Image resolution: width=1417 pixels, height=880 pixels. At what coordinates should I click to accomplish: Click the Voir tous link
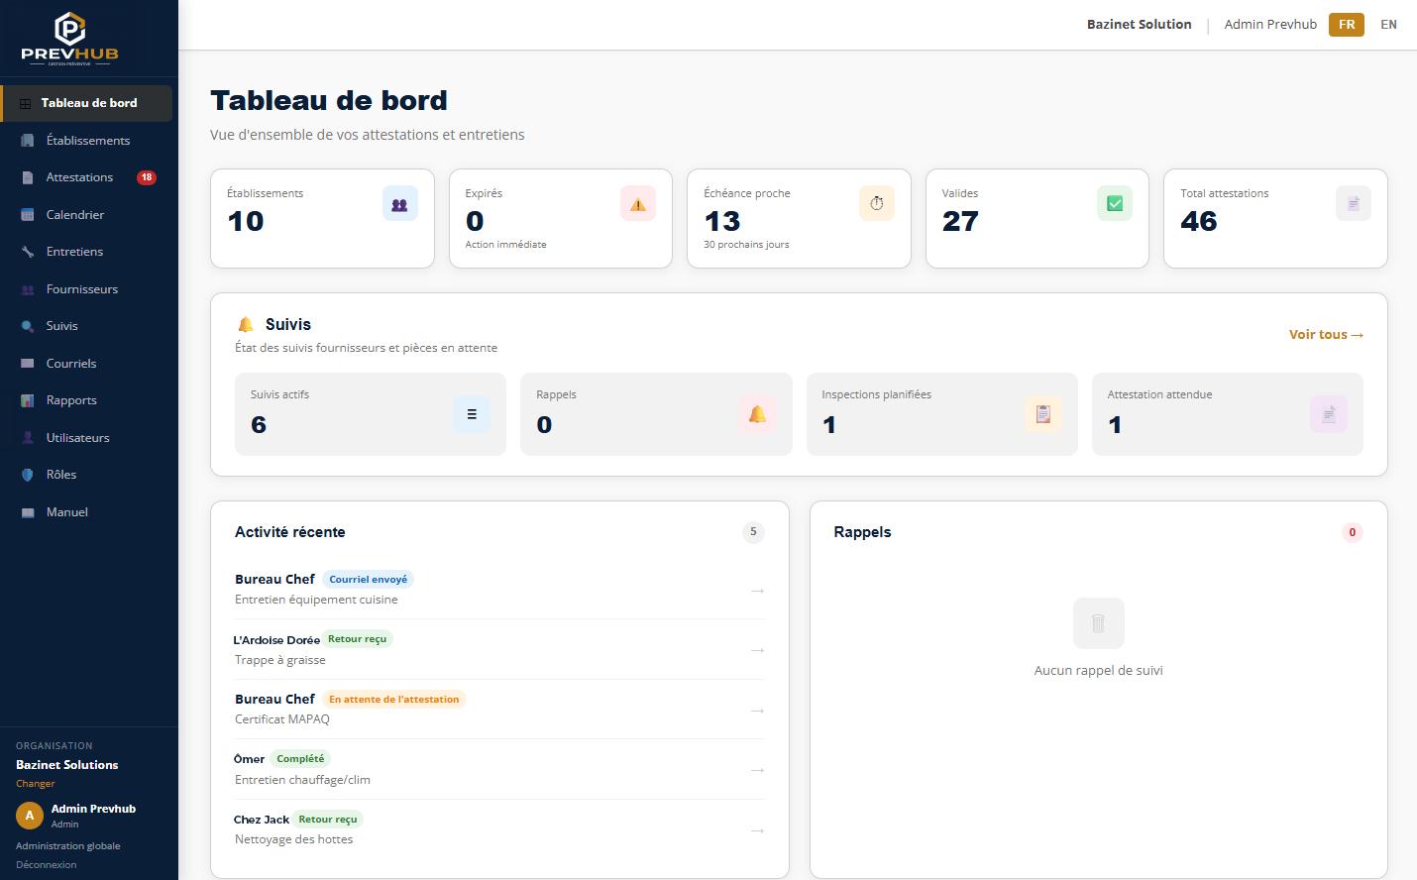[1326, 335]
